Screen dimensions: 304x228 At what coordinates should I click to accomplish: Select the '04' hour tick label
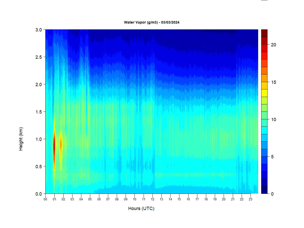(x=81, y=199)
